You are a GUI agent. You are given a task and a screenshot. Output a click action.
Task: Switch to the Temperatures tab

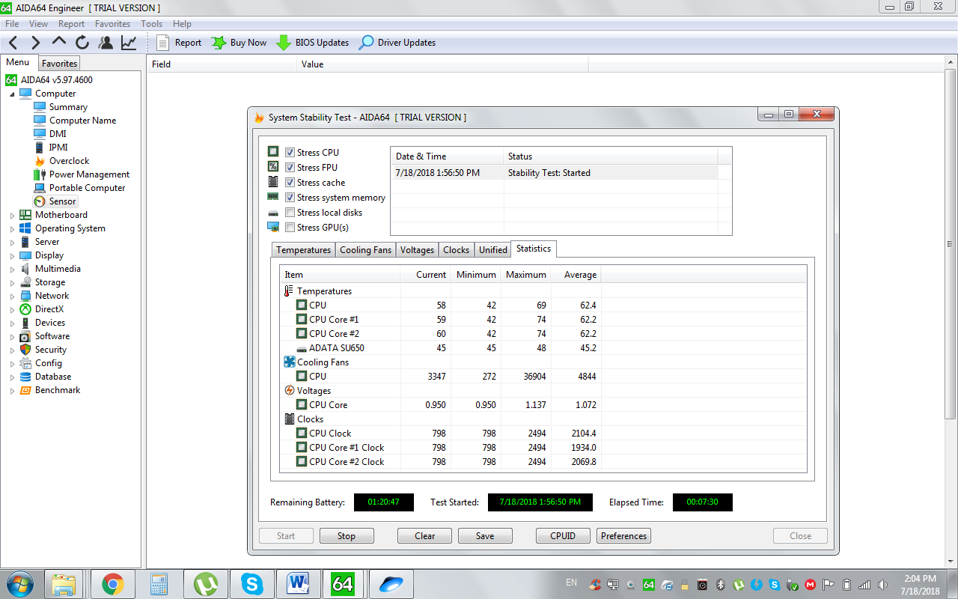point(303,250)
